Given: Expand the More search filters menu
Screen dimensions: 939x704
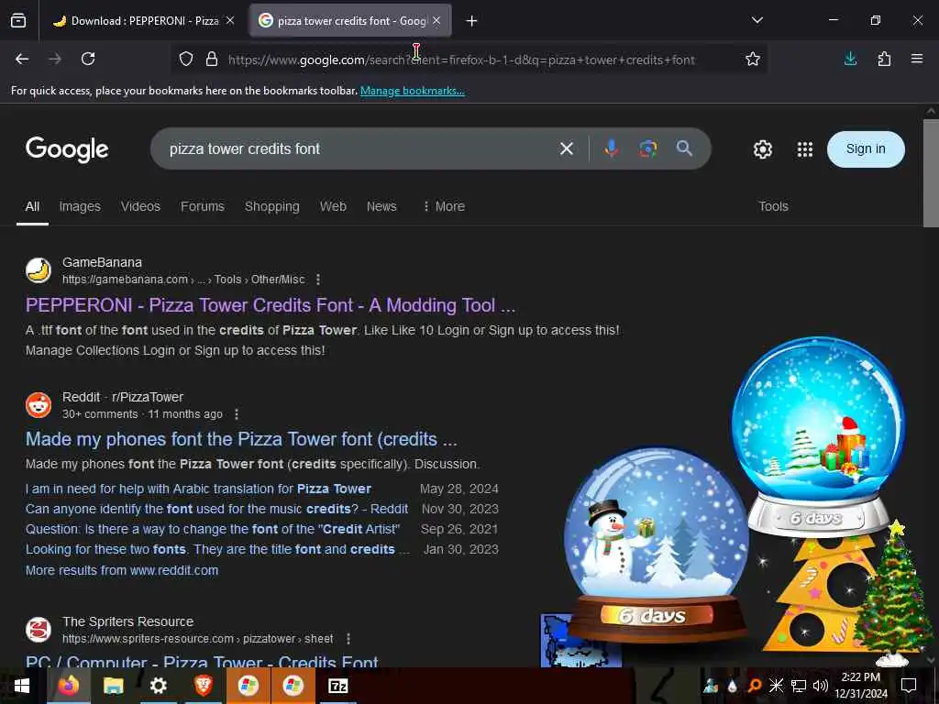Looking at the screenshot, I should pyautogui.click(x=444, y=206).
